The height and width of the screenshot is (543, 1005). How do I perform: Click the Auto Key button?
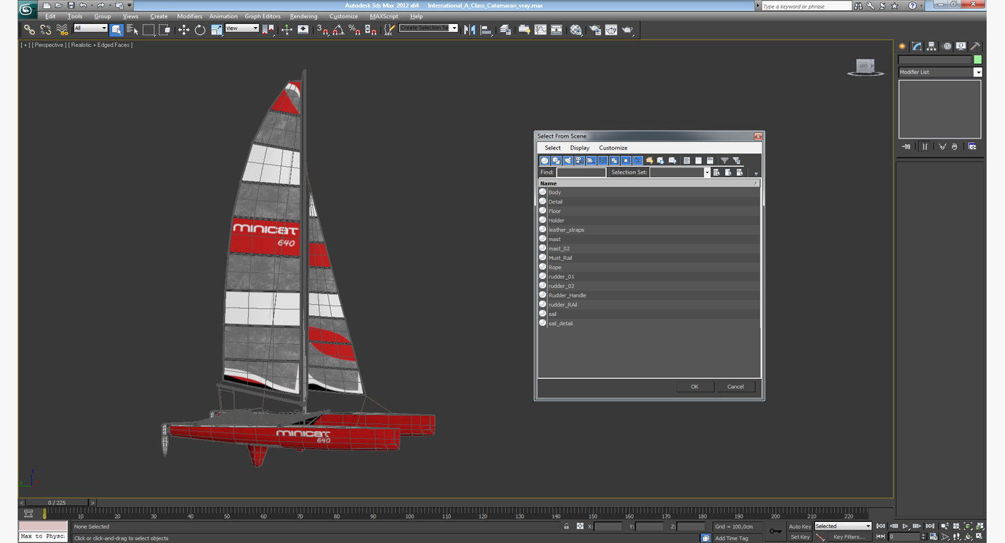[x=799, y=527]
